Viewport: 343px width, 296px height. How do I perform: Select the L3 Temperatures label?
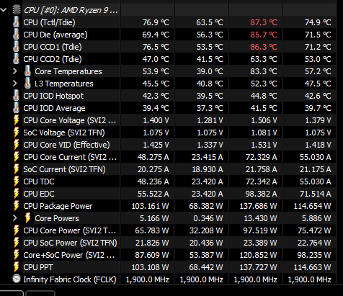point(64,84)
